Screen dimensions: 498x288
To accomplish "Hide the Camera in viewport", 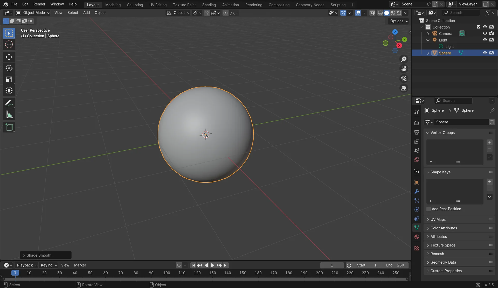I will tap(485, 33).
